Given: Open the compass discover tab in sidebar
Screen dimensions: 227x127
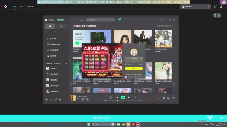Looking at the screenshot, I should 61,26.
